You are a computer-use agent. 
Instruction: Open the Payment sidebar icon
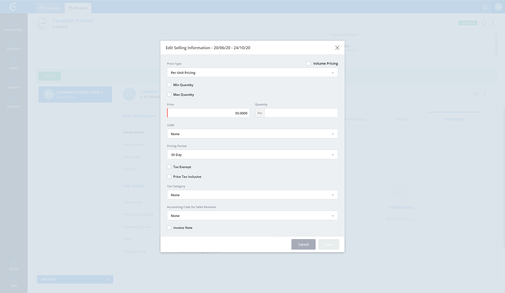coord(14,99)
